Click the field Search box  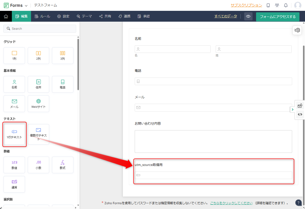(x=40, y=29)
